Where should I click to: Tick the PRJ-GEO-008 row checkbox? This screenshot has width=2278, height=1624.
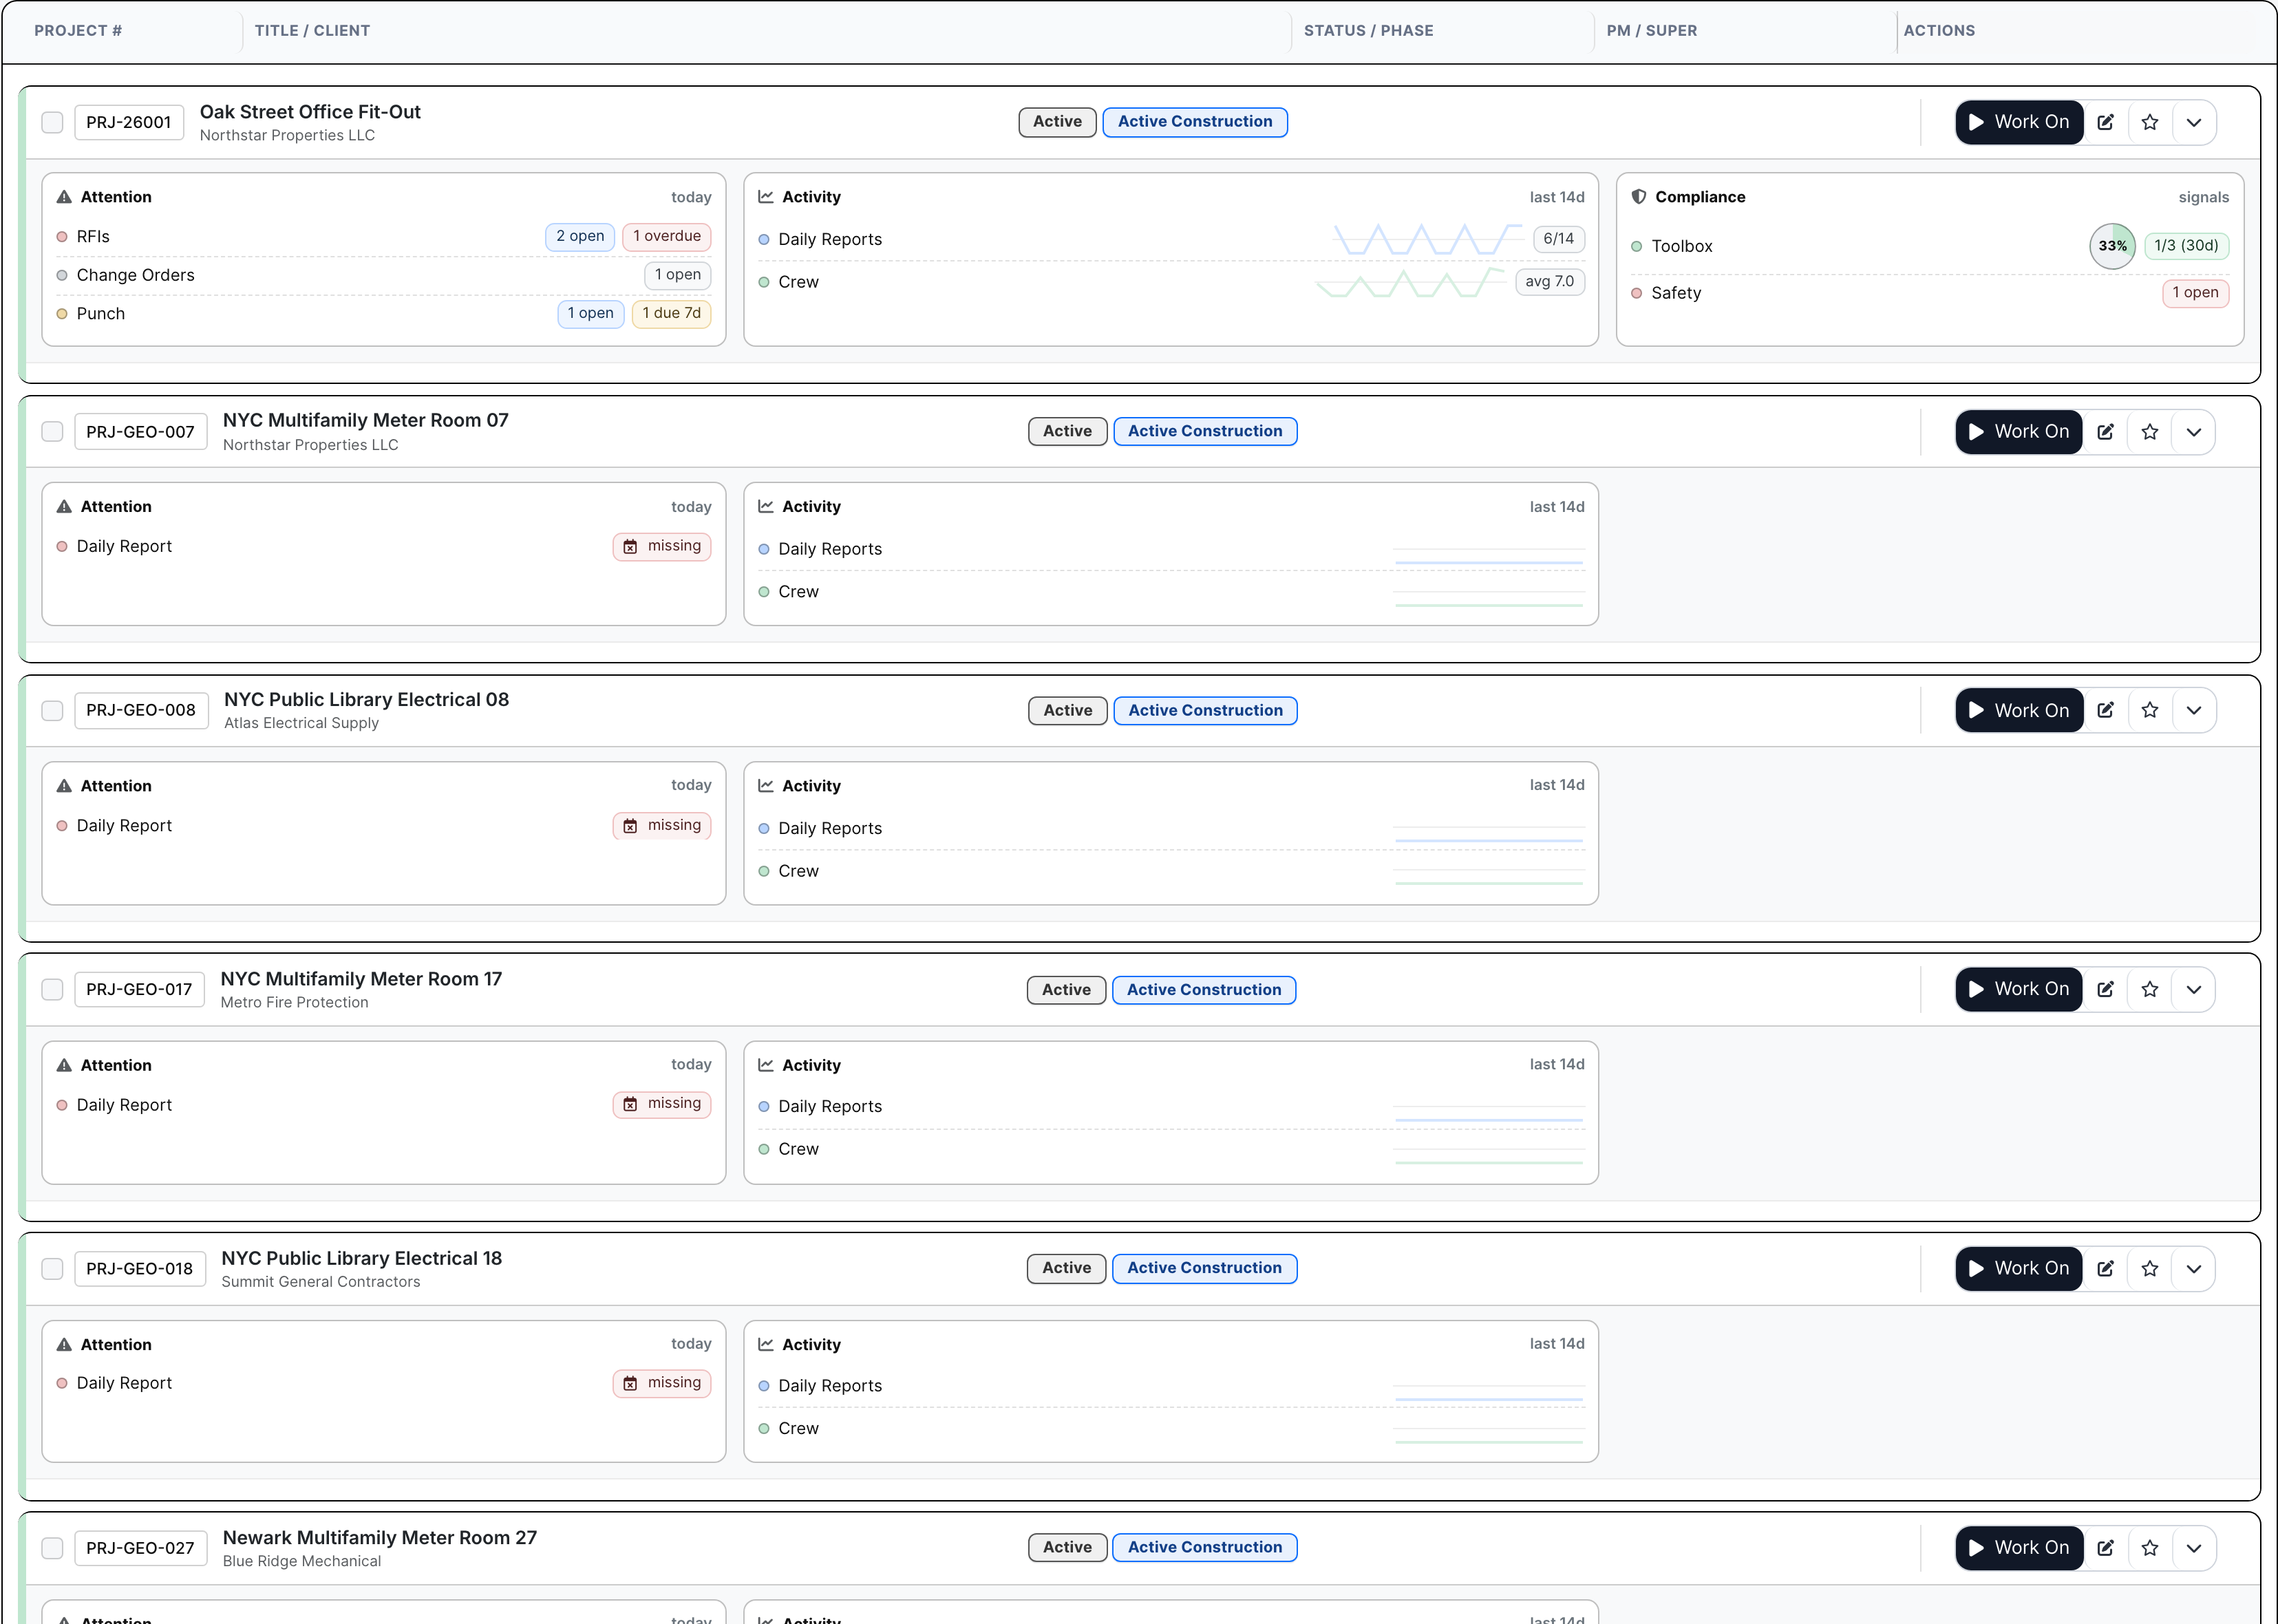(x=52, y=710)
